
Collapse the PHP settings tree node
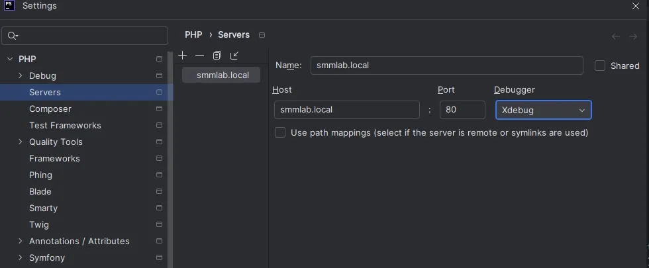point(10,59)
